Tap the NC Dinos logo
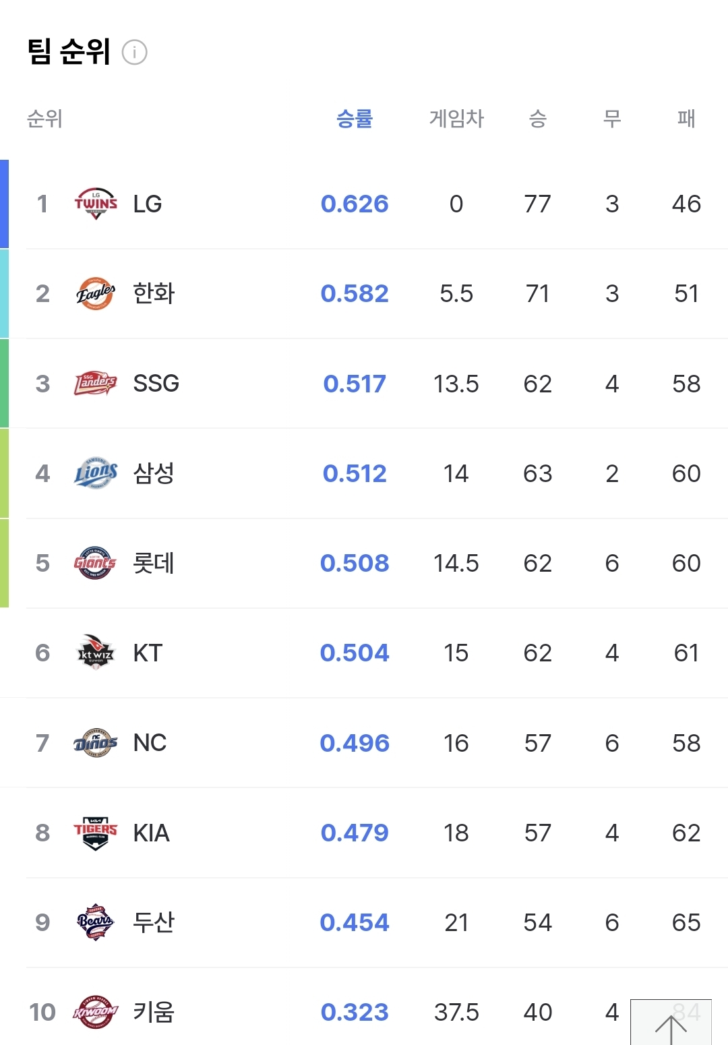728x1045 pixels. point(95,743)
